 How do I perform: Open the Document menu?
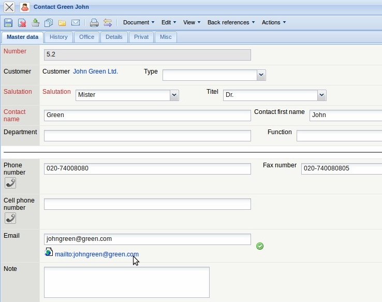pos(139,22)
